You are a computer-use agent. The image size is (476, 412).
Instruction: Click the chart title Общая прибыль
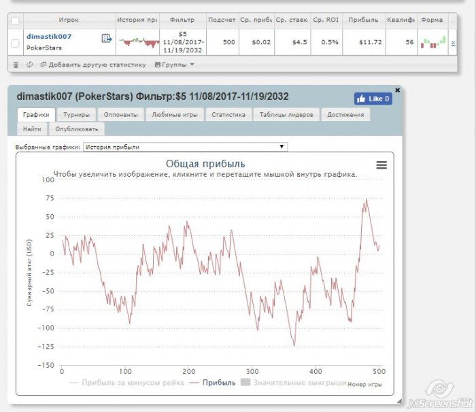pyautogui.click(x=205, y=164)
